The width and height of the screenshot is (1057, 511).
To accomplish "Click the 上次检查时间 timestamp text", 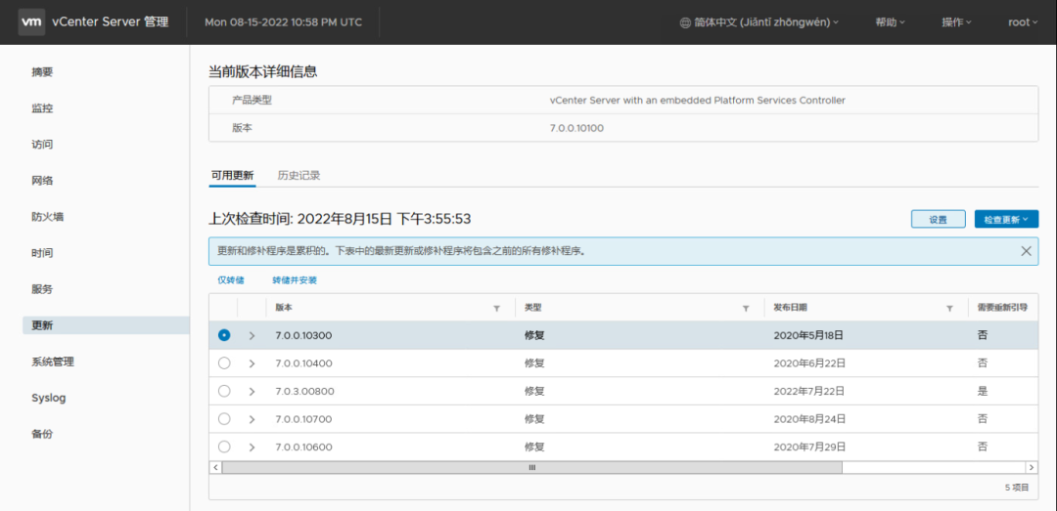I will pyautogui.click(x=341, y=218).
